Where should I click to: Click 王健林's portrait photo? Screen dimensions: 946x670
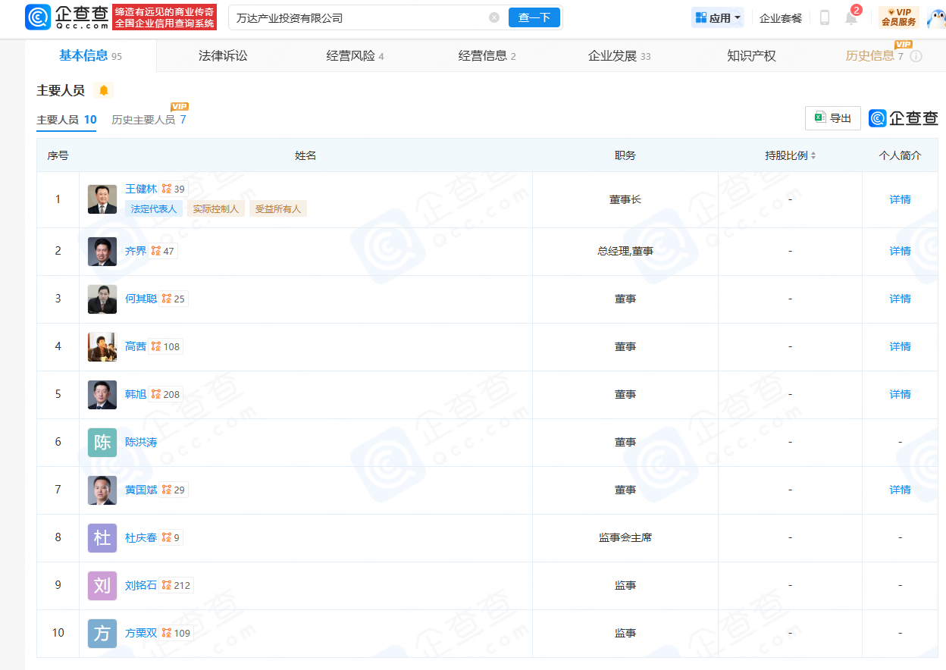click(102, 199)
